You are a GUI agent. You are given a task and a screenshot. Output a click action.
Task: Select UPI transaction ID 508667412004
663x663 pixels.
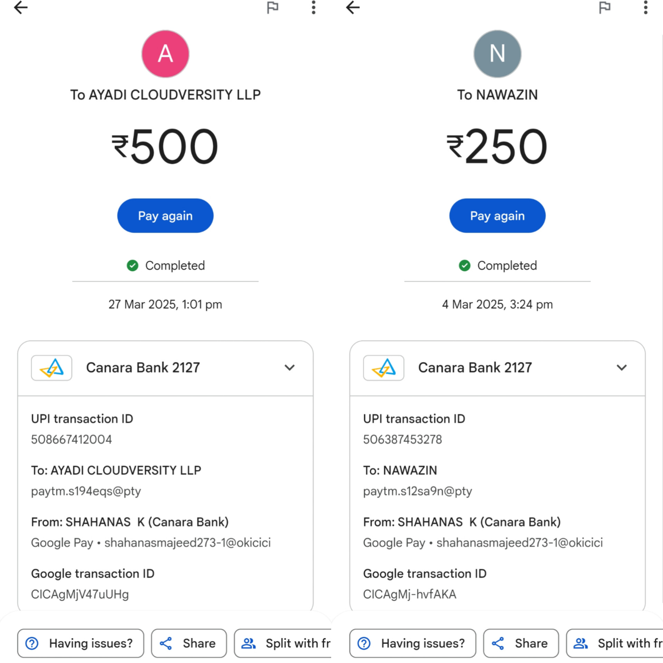[x=71, y=440]
